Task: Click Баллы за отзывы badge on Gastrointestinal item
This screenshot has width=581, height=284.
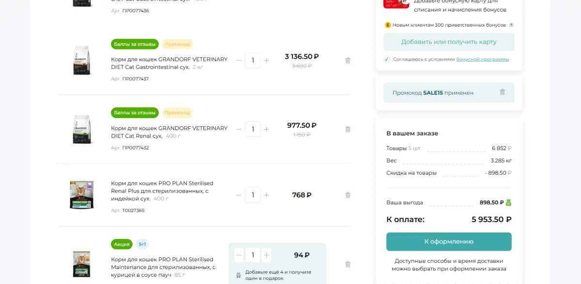Action: tap(135, 44)
